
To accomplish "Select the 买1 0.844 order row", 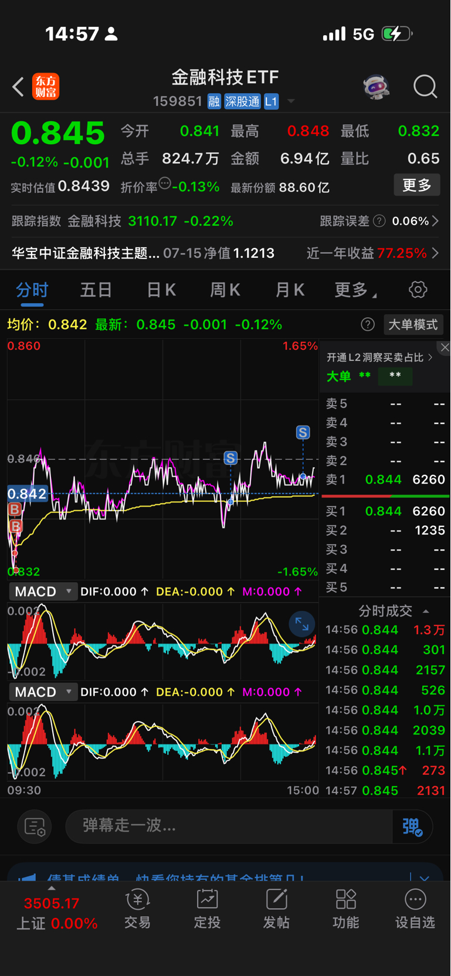I will click(x=385, y=511).
